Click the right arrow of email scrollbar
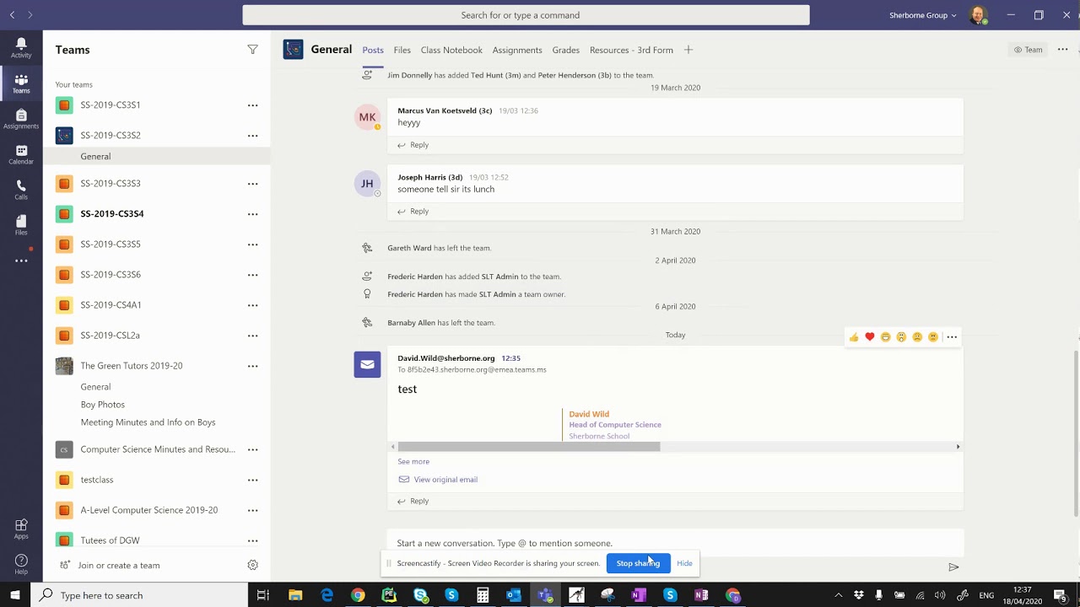This screenshot has height=607, width=1080. (958, 446)
